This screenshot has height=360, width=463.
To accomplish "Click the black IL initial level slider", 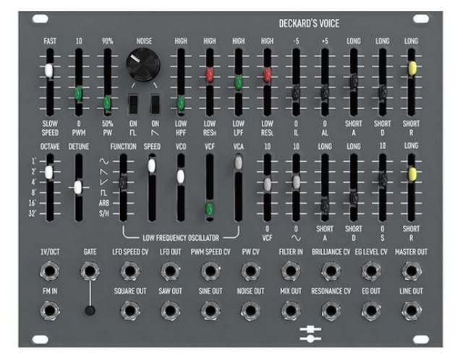I will pos(296,93).
